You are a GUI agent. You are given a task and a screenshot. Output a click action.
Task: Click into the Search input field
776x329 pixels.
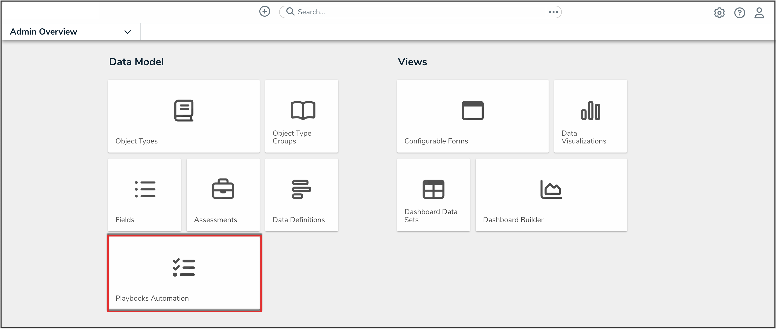tap(419, 12)
